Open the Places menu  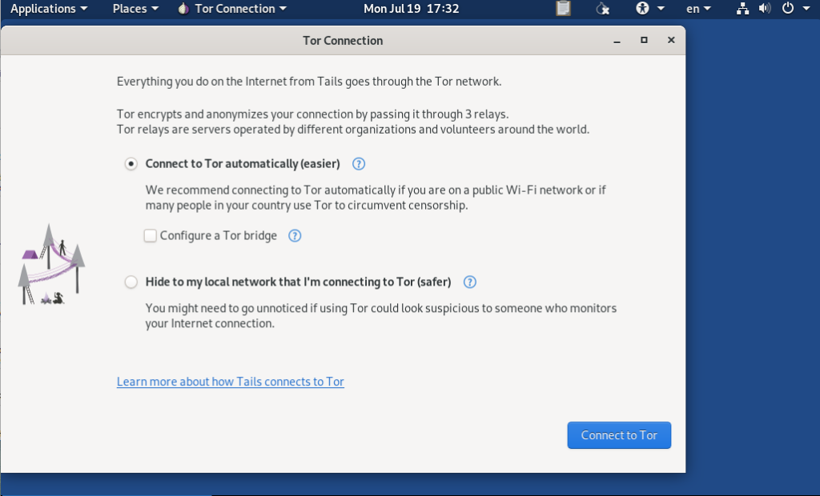(x=134, y=9)
